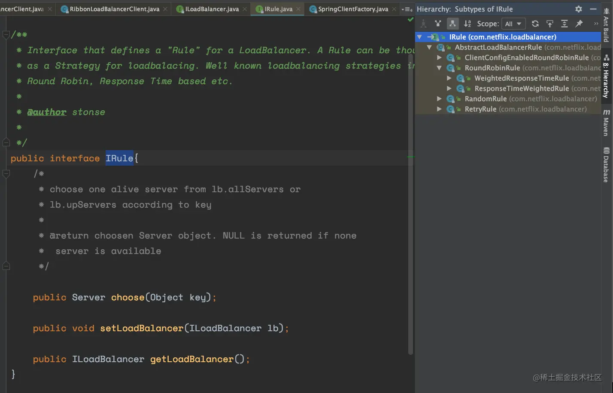Close ILoadBalancer.java tab
Screen dimensions: 613x393
[245, 9]
